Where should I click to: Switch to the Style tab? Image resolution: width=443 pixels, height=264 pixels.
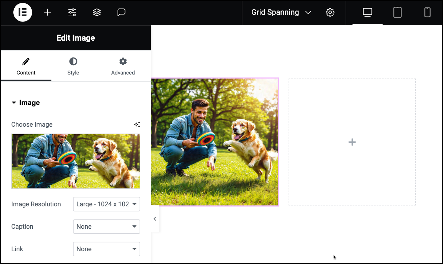click(73, 66)
